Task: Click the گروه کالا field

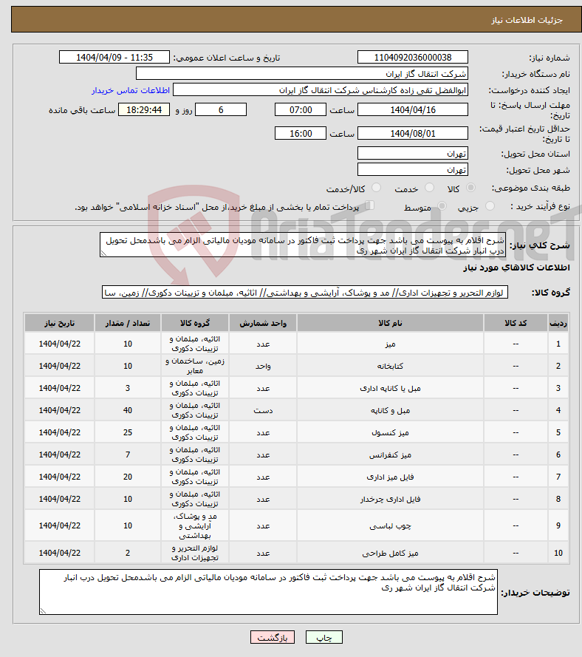Action: click(305, 293)
